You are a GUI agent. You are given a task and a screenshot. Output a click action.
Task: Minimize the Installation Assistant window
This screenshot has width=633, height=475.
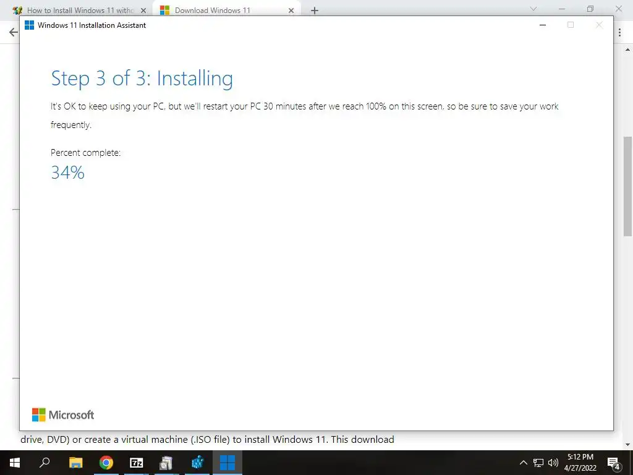click(x=543, y=25)
